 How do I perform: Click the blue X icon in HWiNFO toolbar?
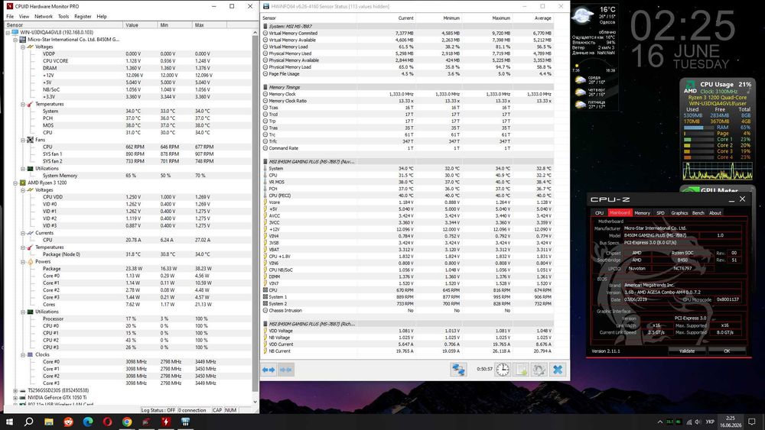(x=557, y=370)
